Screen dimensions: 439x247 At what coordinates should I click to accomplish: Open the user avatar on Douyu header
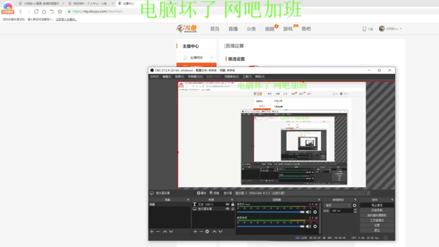(381, 29)
